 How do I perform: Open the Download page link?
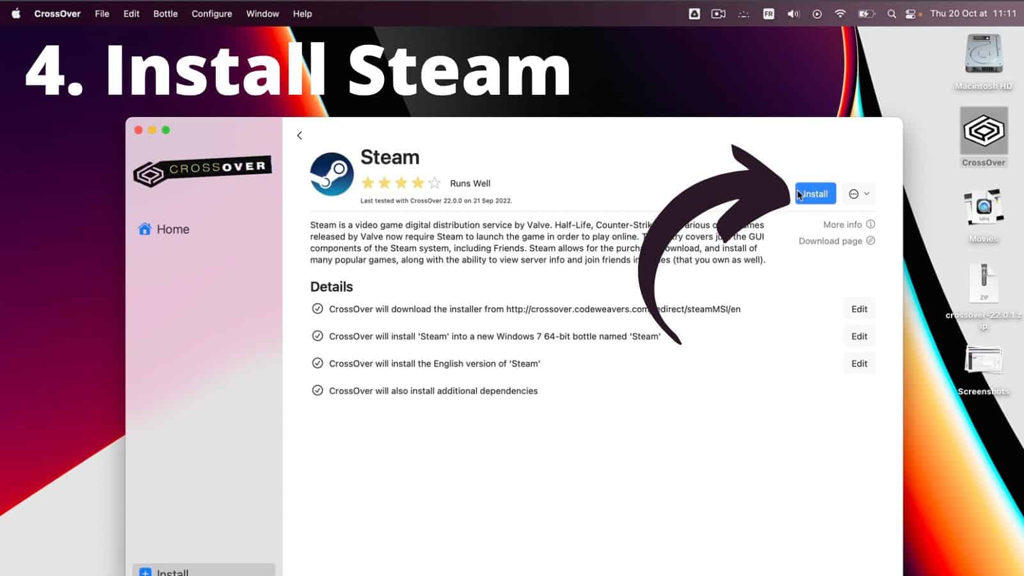point(836,241)
